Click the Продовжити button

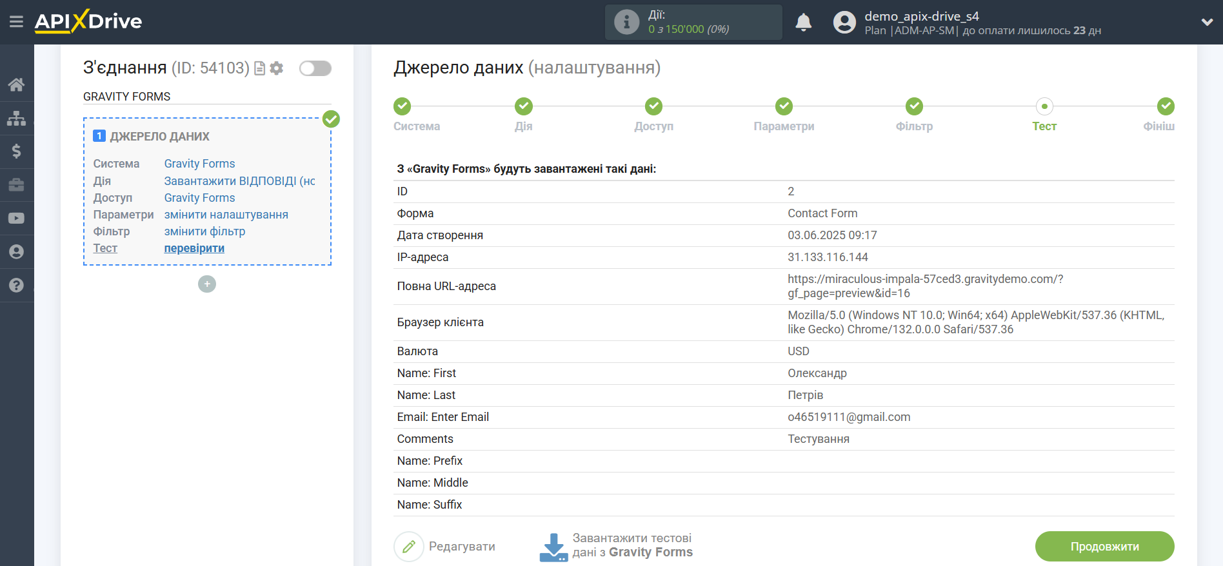(1104, 547)
